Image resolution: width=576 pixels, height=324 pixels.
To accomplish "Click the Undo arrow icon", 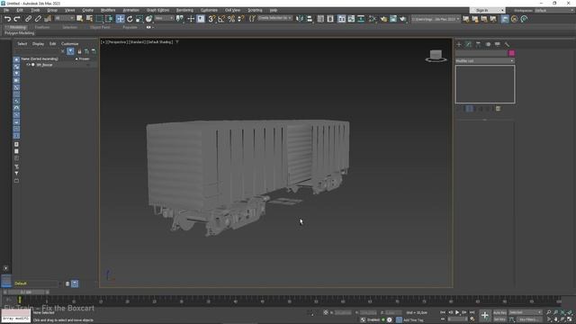I will point(7,19).
